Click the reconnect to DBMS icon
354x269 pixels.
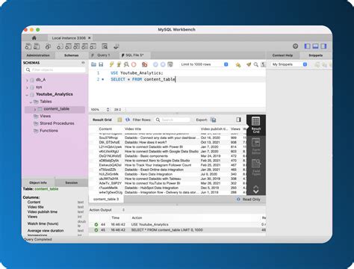click(x=116, y=46)
